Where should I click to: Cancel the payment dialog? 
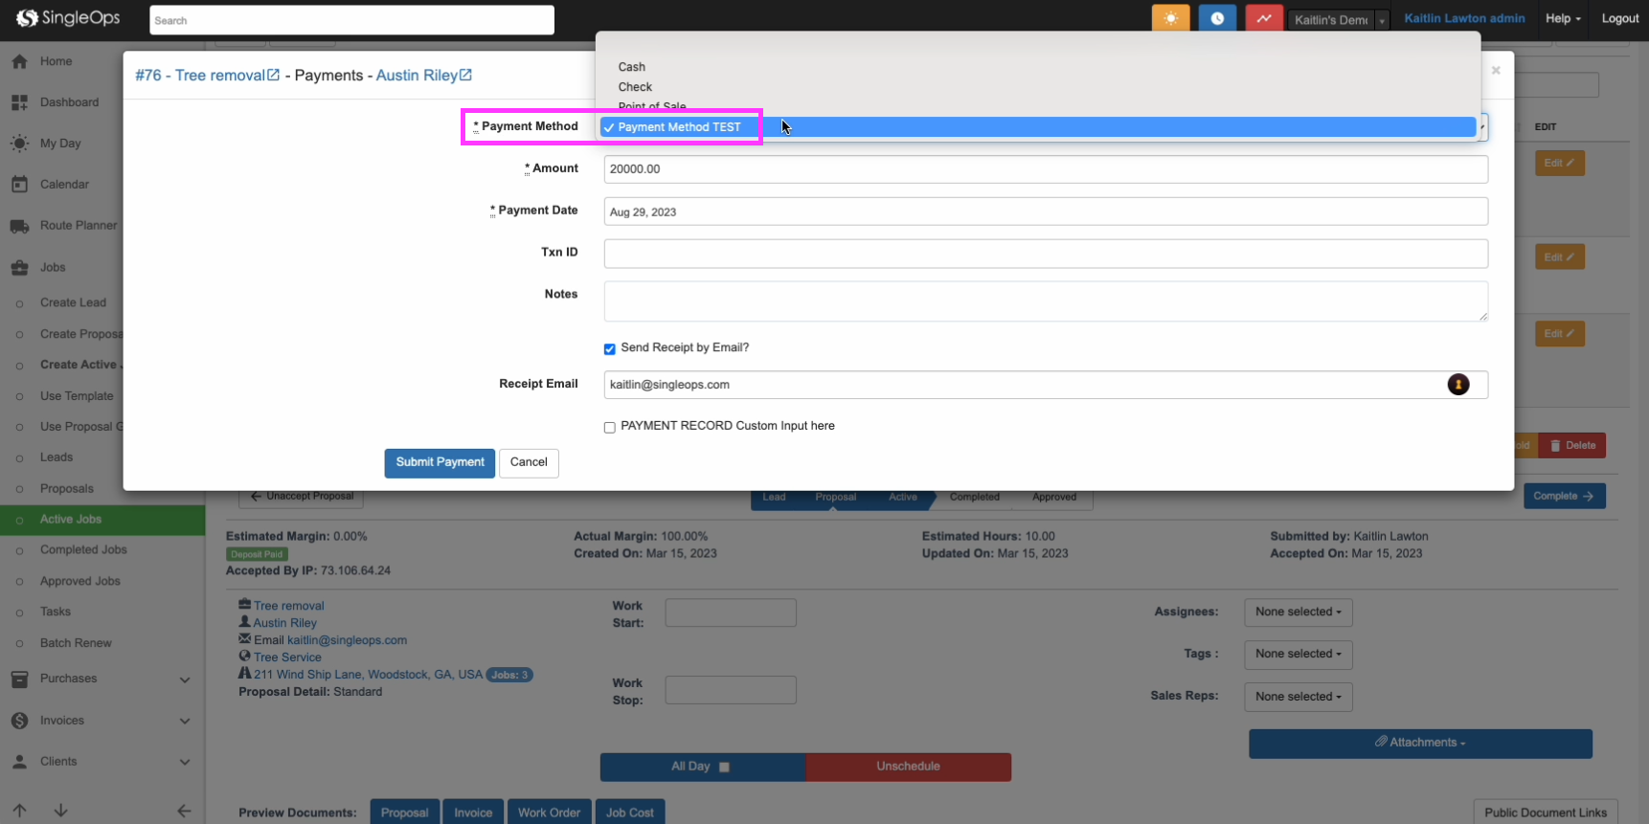529,462
